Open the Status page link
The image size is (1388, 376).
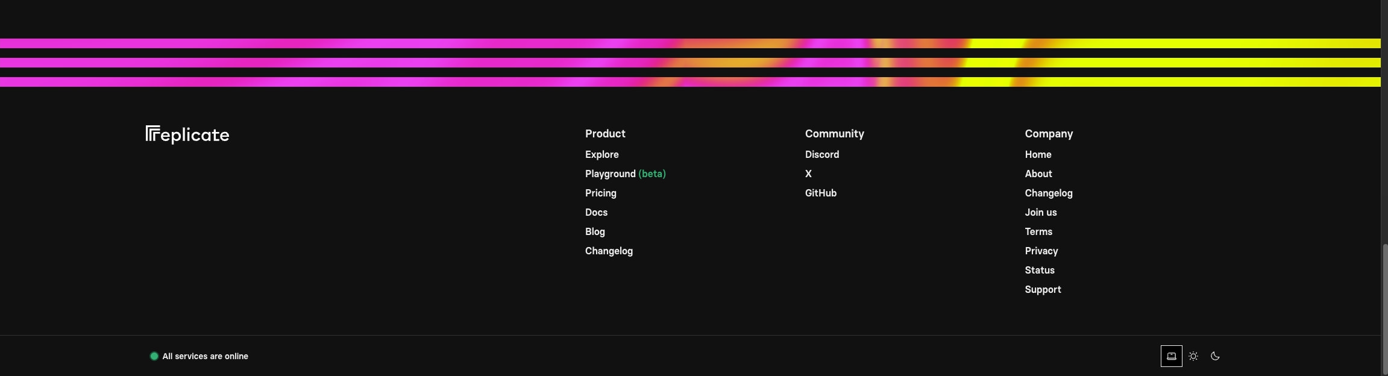(x=1040, y=270)
